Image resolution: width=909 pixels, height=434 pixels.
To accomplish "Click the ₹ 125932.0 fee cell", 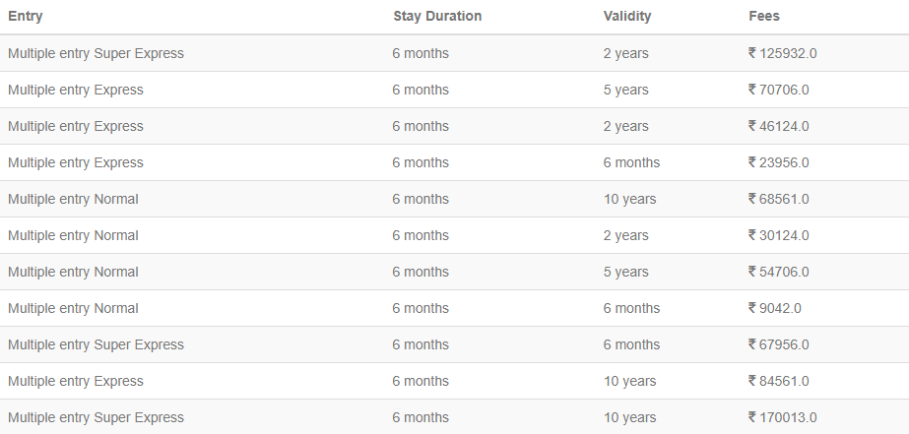I will point(783,53).
